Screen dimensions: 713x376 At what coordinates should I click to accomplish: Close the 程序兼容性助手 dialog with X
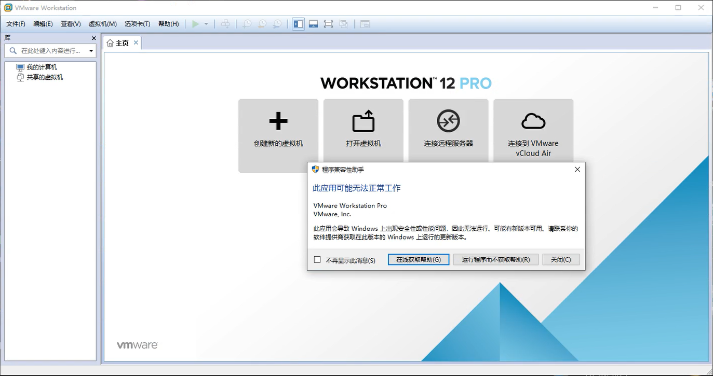[577, 169]
